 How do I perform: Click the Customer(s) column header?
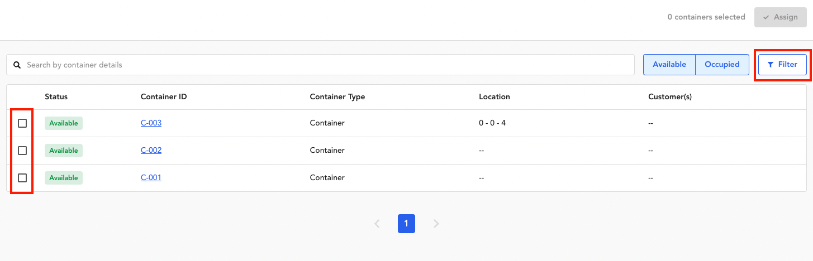[x=669, y=96]
